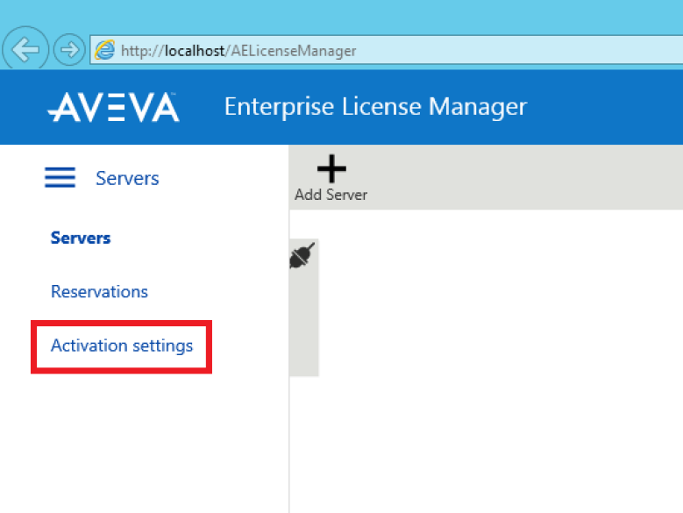Viewport: 683px width, 513px height.
Task: Open the Servers menu item in the sidebar
Action: [81, 238]
